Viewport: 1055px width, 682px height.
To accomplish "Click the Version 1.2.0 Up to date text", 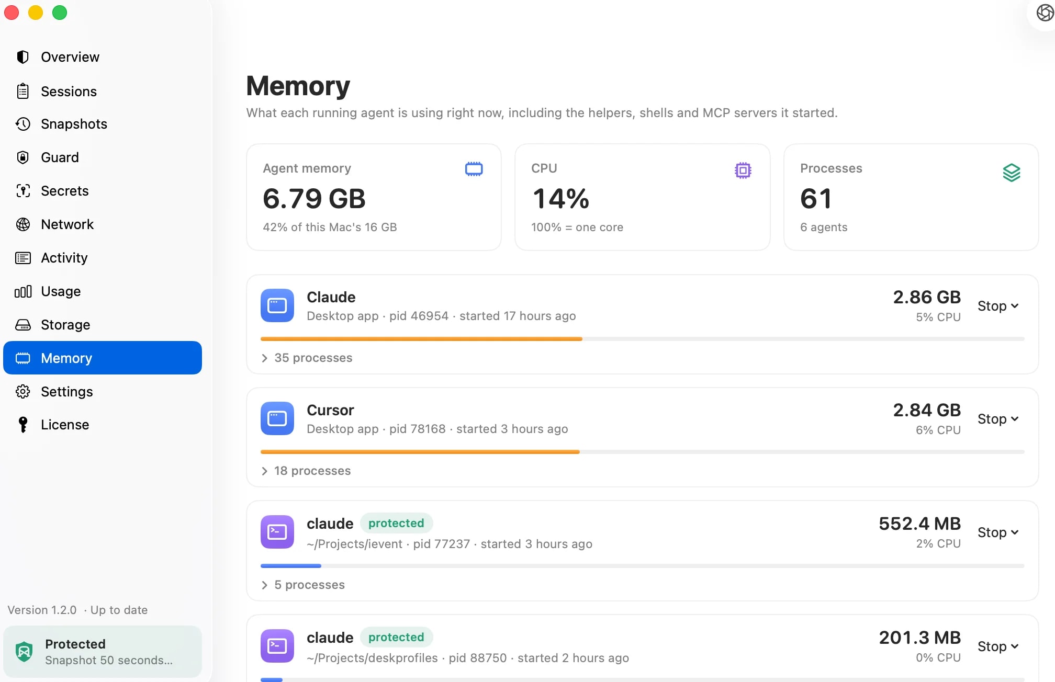I will pos(77,610).
